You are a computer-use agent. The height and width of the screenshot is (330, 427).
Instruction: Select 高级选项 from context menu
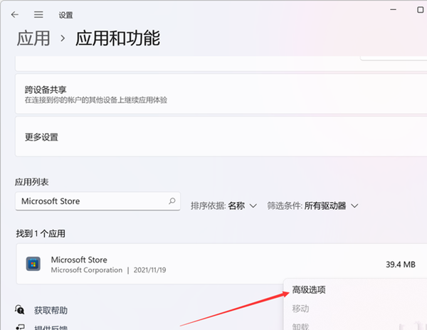(309, 289)
